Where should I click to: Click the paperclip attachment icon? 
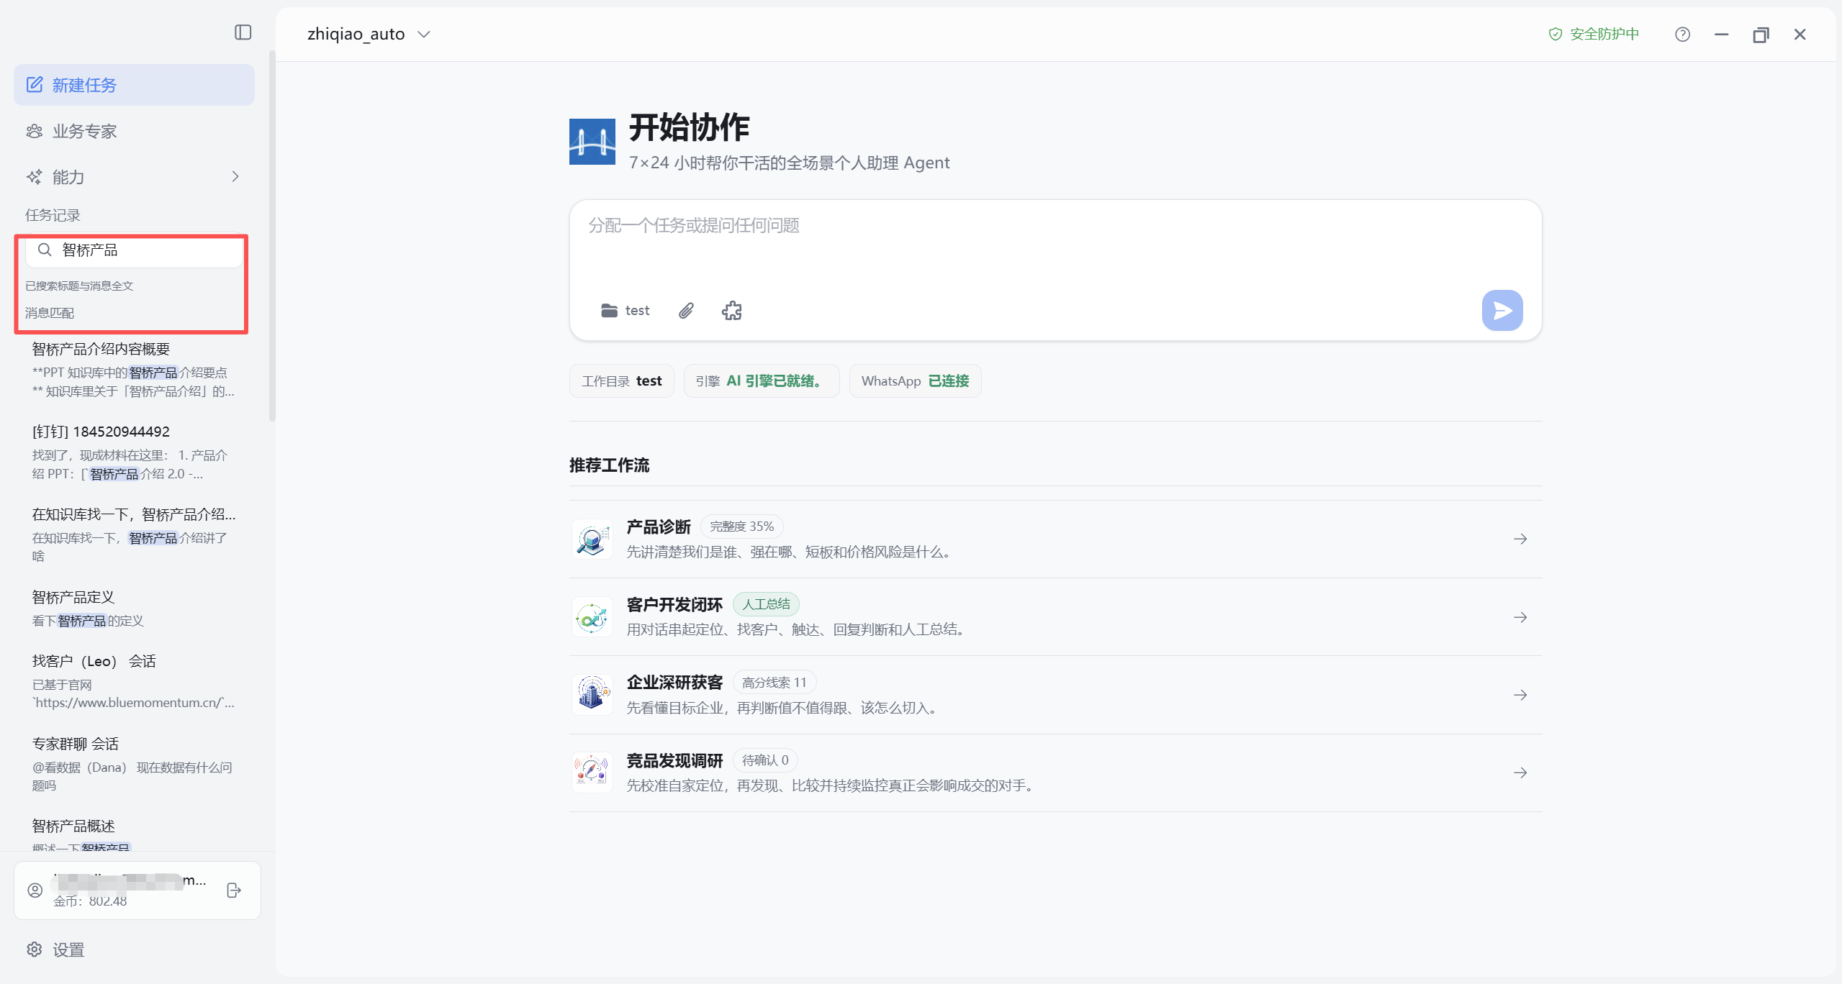click(x=686, y=310)
